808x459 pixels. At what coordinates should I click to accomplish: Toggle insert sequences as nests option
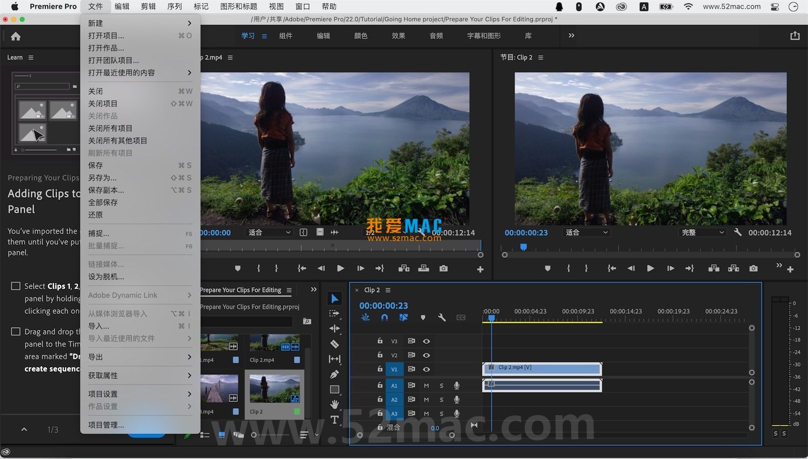tap(366, 317)
